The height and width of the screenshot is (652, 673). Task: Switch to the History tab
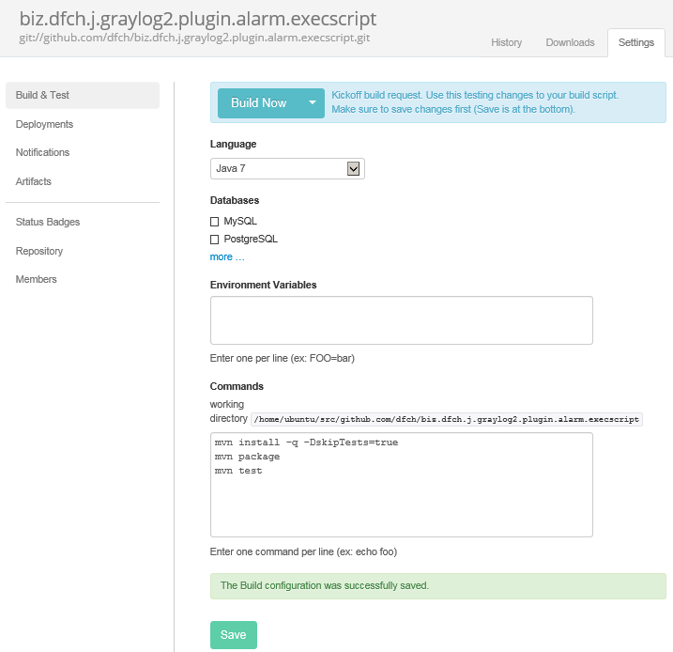tap(506, 43)
